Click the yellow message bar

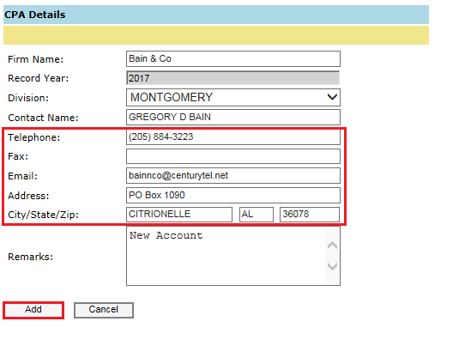click(216, 35)
